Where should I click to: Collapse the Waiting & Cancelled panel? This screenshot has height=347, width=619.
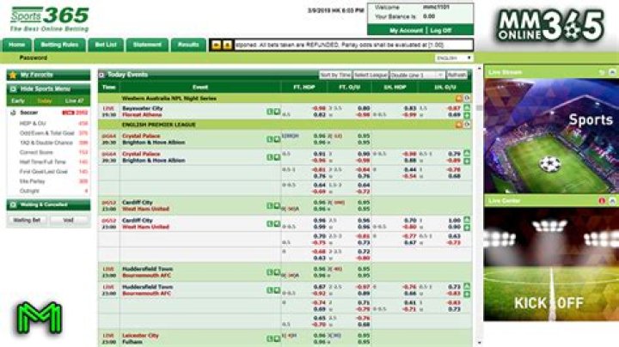coord(13,204)
